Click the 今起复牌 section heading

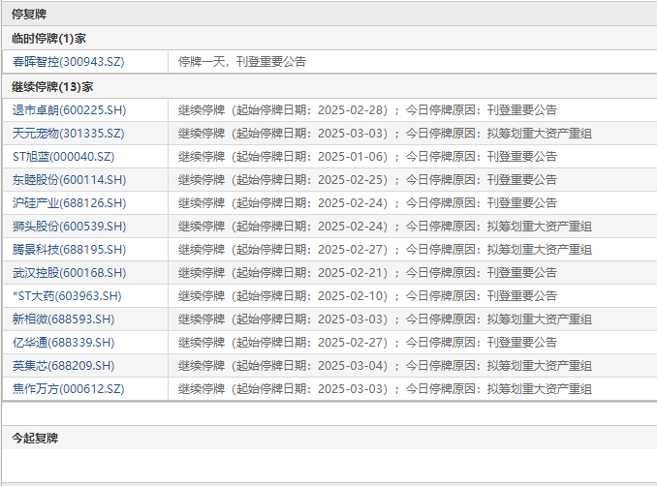tap(35, 439)
